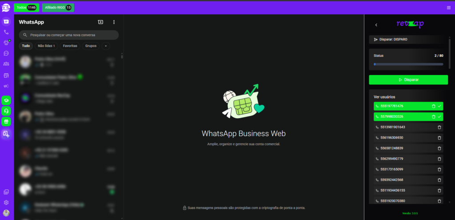The image size is (455, 220).
Task: Open the three-dot WhatsApp menu
Action: (x=114, y=22)
